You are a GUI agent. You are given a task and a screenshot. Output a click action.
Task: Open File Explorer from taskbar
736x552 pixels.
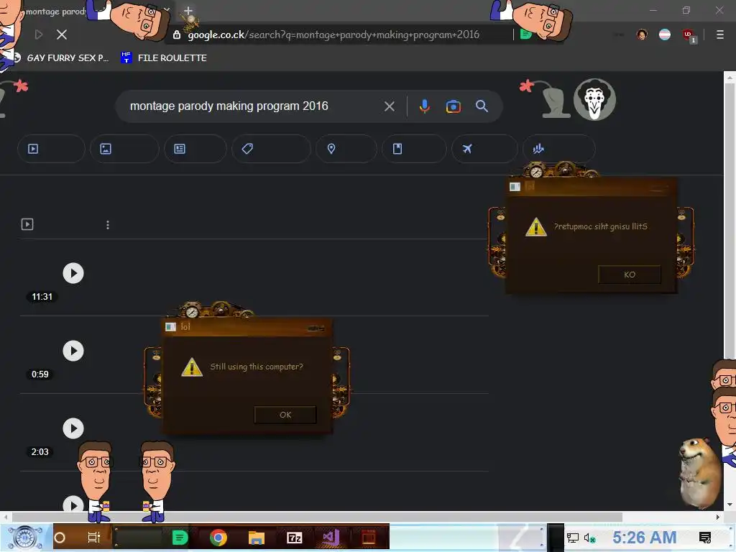tap(257, 538)
